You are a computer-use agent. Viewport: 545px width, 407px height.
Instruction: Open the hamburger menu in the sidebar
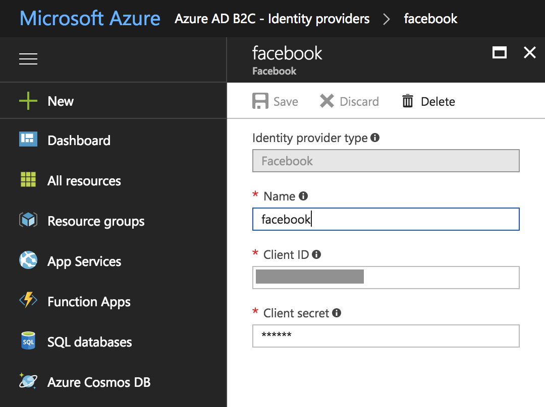(28, 59)
